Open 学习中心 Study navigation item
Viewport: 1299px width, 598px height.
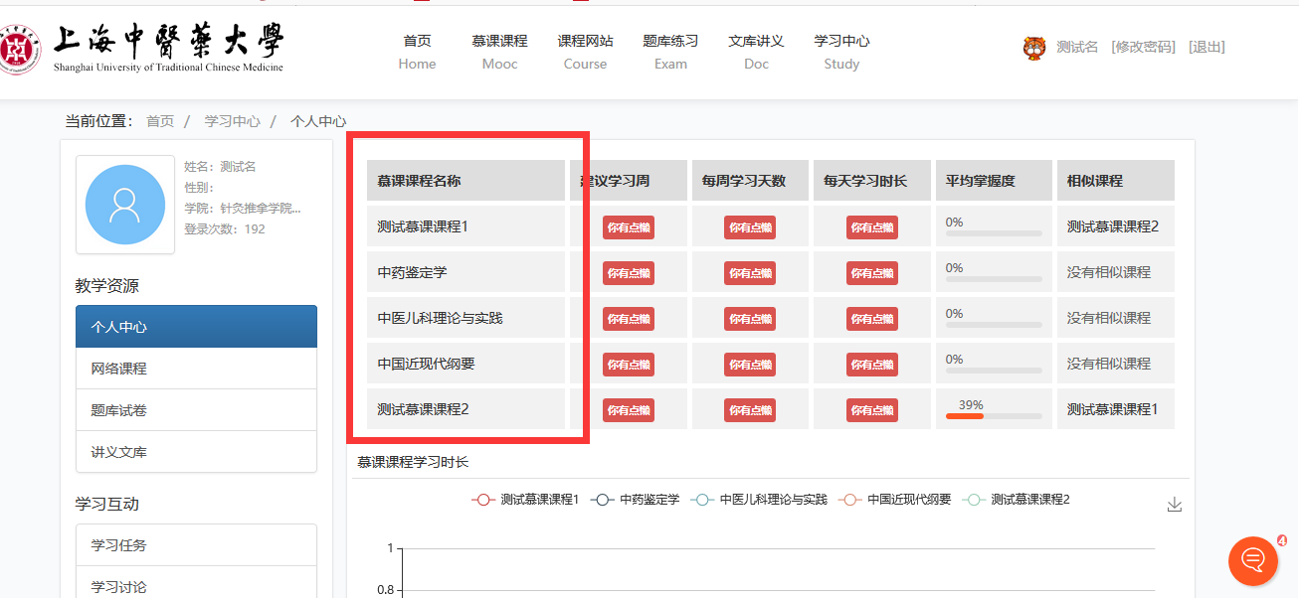point(841,52)
